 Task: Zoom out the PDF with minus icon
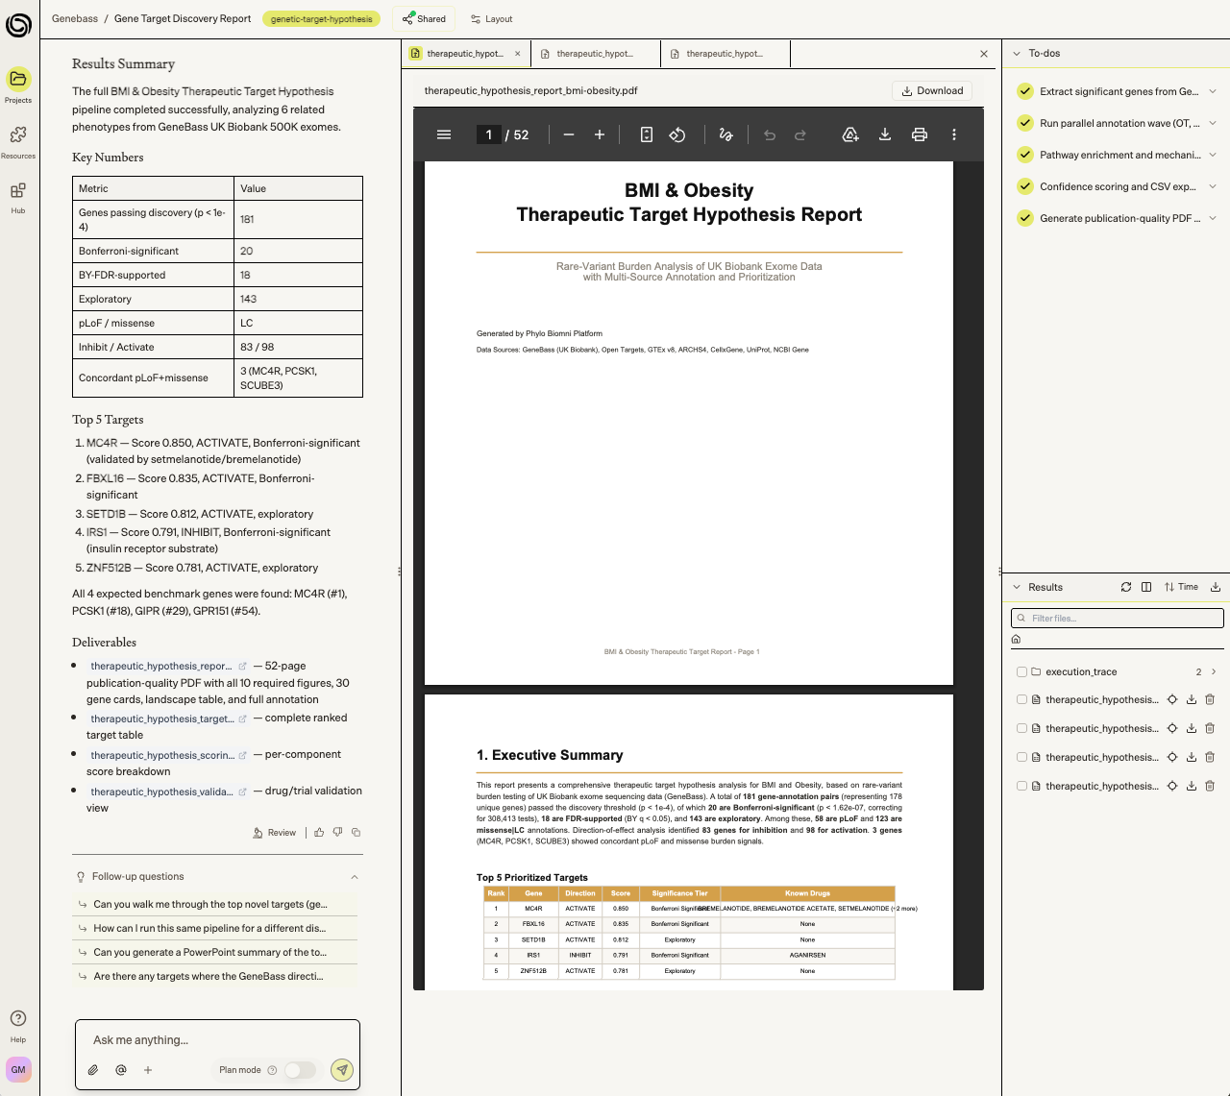coord(569,134)
